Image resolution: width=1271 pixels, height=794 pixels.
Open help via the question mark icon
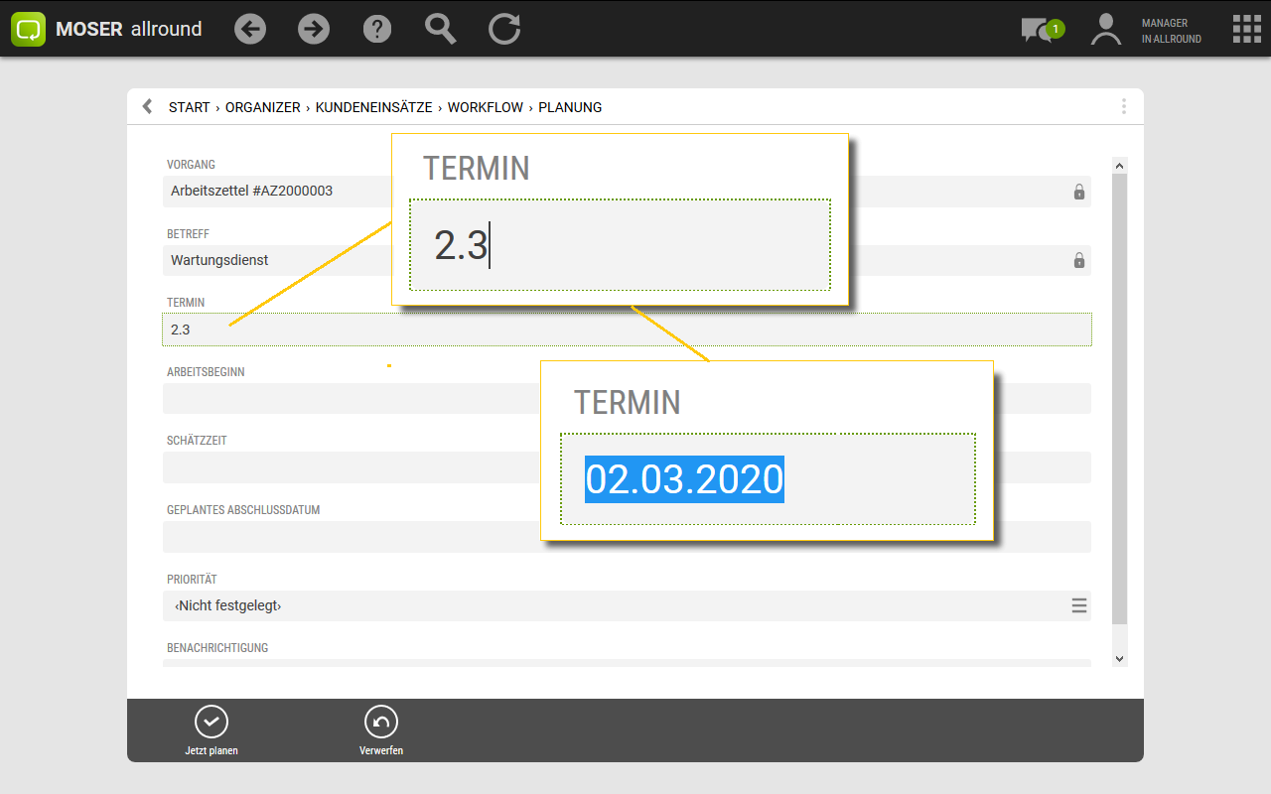tap(377, 29)
